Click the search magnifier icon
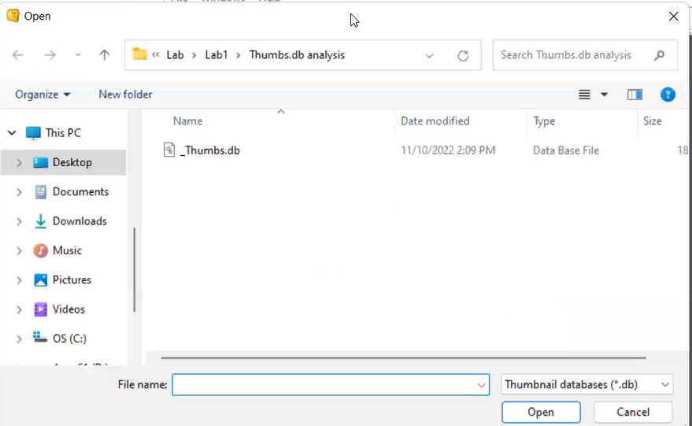Screen dimensions: 692x426 (x=660, y=55)
